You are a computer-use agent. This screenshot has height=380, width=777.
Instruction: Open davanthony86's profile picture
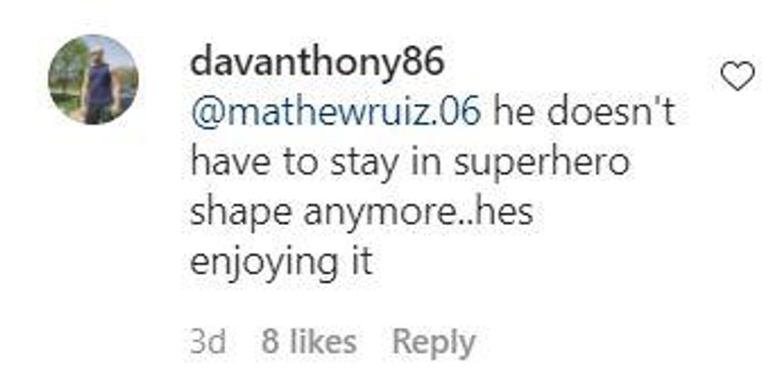pos(94,80)
